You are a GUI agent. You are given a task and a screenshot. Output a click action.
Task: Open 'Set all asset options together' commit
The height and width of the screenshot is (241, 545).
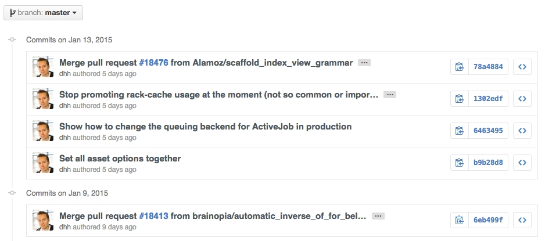[120, 159]
